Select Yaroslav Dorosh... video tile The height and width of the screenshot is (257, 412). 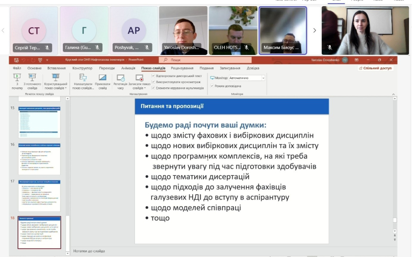click(183, 30)
